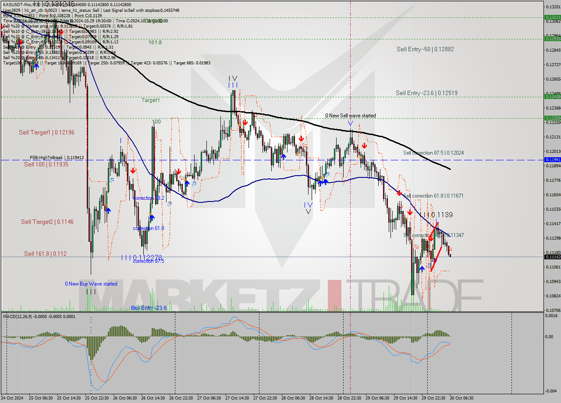This screenshot has height=403, width=561.
Task: Select the '0 New Sell wave started' annotation
Action: pyautogui.click(x=350, y=116)
